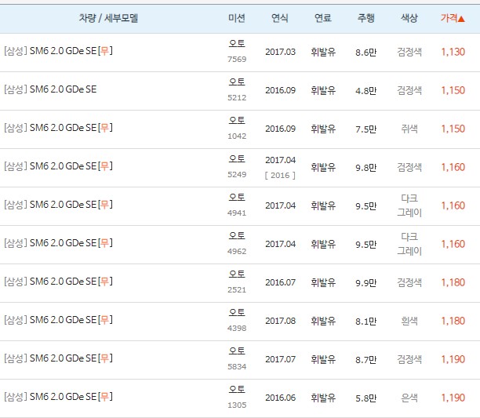This screenshot has height=418, width=480.
Task: Click the mileage value 9.9만
Action: point(365,283)
